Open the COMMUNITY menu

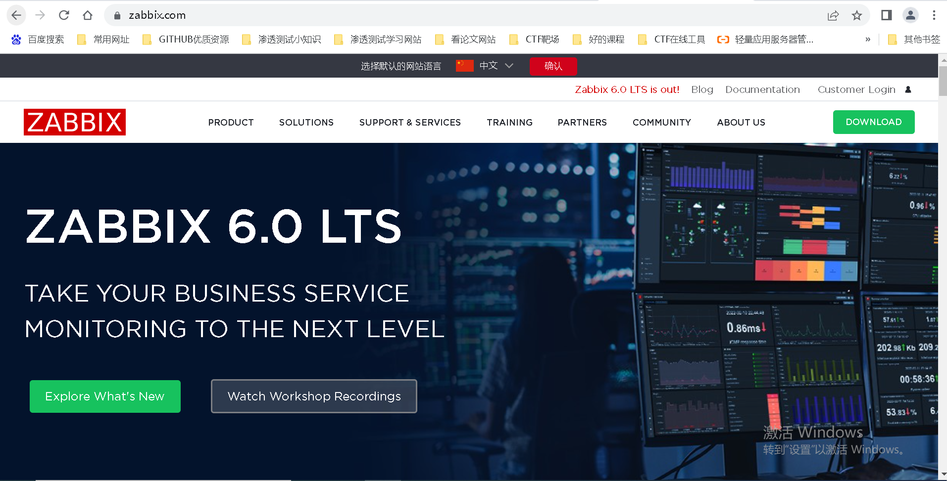661,122
